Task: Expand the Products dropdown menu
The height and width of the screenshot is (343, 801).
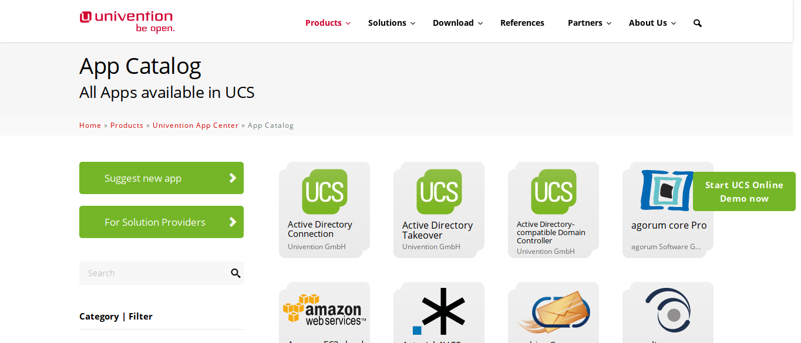Action: (x=328, y=23)
